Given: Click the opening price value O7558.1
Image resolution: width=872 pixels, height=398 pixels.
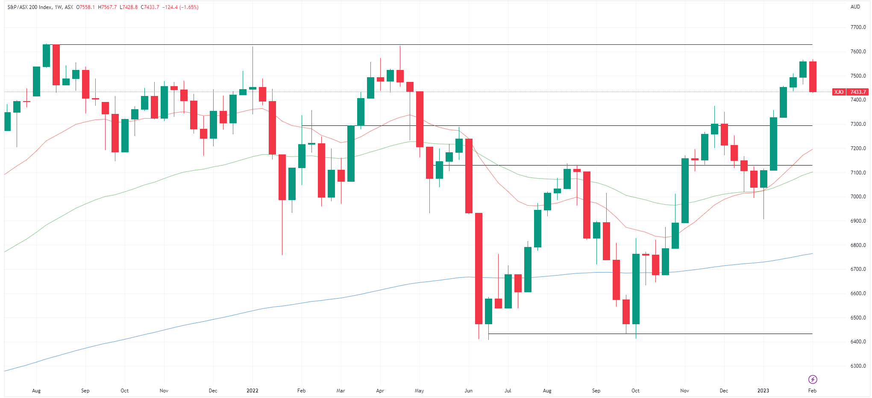Looking at the screenshot, I should [x=85, y=7].
